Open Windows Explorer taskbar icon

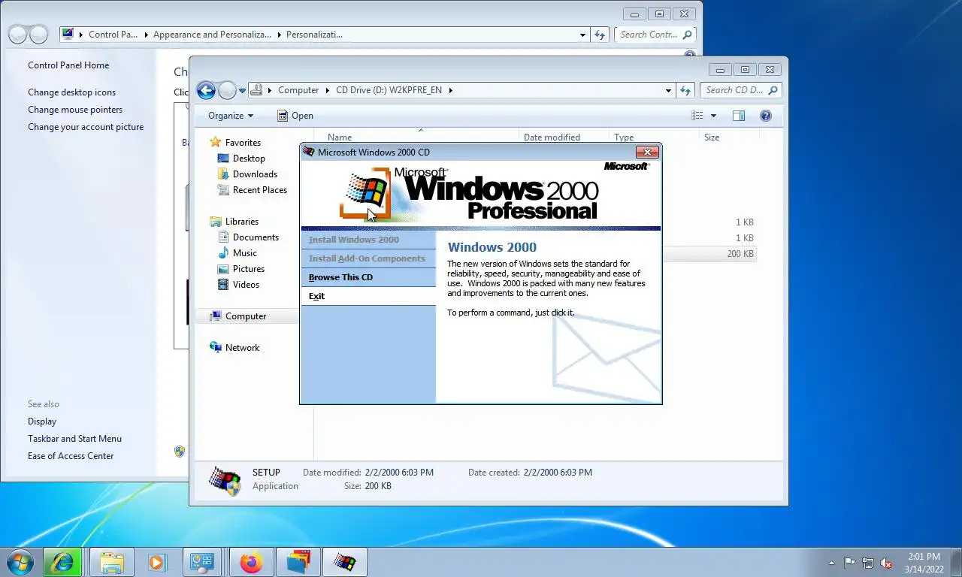[x=112, y=562]
